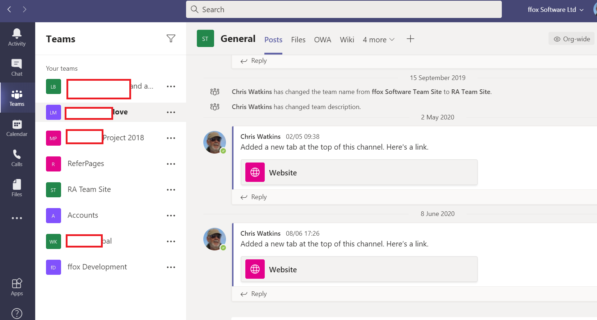
Task: Add a new tab with plus icon
Action: point(410,39)
